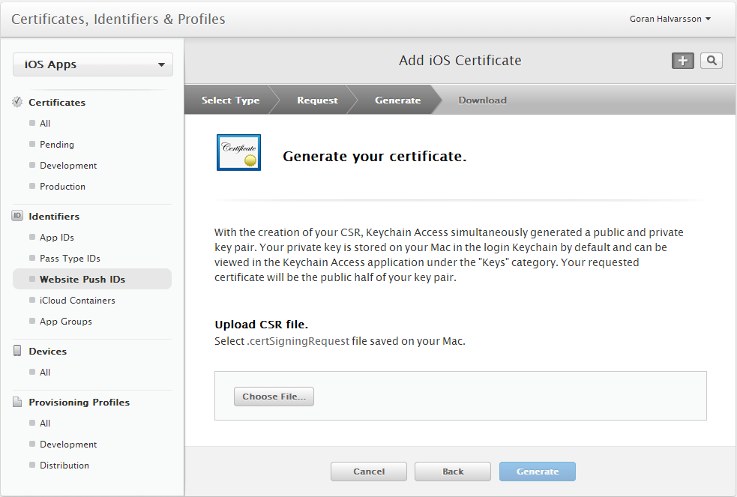Viewport: 737px width, 497px height.
Task: Go back using the Back button
Action: (452, 472)
